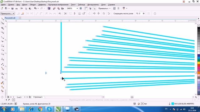Viewport: 200px width, 112px height.
Task: Toggle the Reflect nodes horizontally button
Action: pyautogui.click(x=94, y=13)
